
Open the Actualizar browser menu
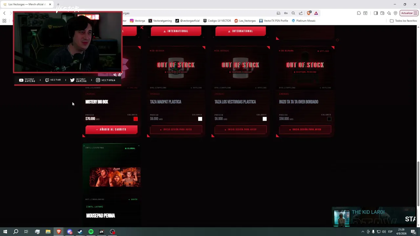[x=409, y=13]
